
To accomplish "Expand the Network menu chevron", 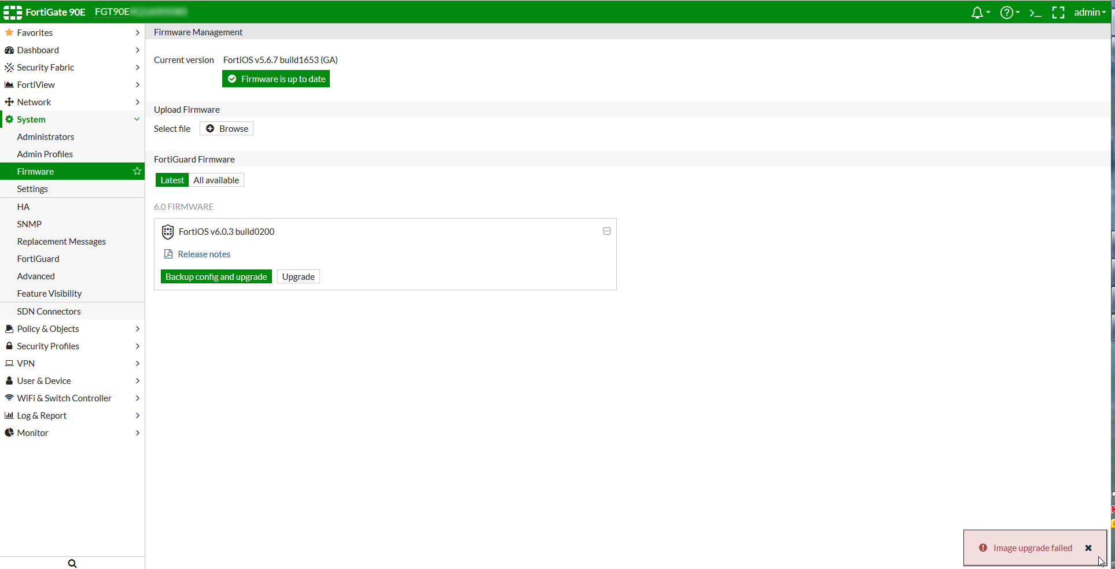I will pos(138,102).
